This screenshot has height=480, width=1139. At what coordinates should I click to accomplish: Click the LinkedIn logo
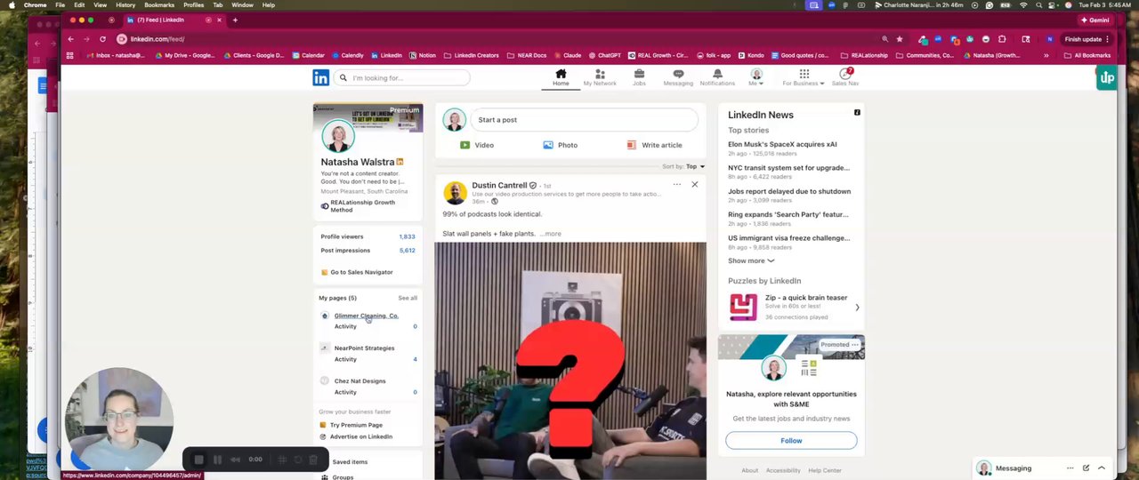(x=320, y=78)
